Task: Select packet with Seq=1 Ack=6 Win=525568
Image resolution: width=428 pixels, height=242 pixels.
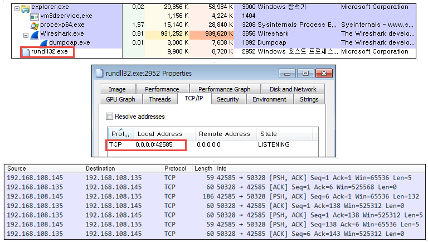Action: pyautogui.click(x=215, y=187)
